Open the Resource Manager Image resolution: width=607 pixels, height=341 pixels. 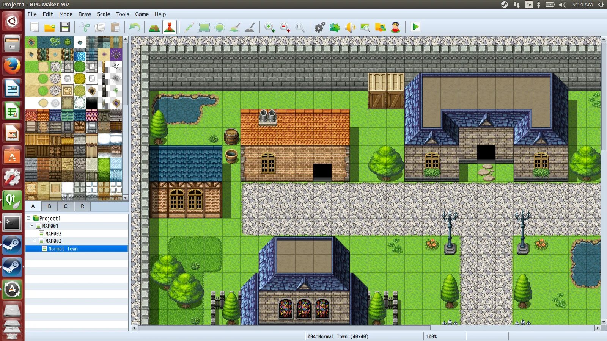click(381, 27)
